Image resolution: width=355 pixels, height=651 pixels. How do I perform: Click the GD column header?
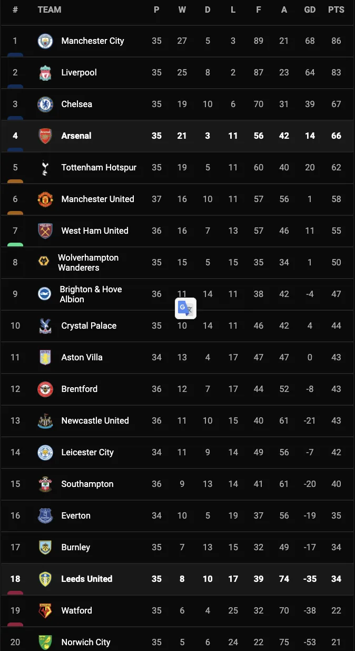310,9
